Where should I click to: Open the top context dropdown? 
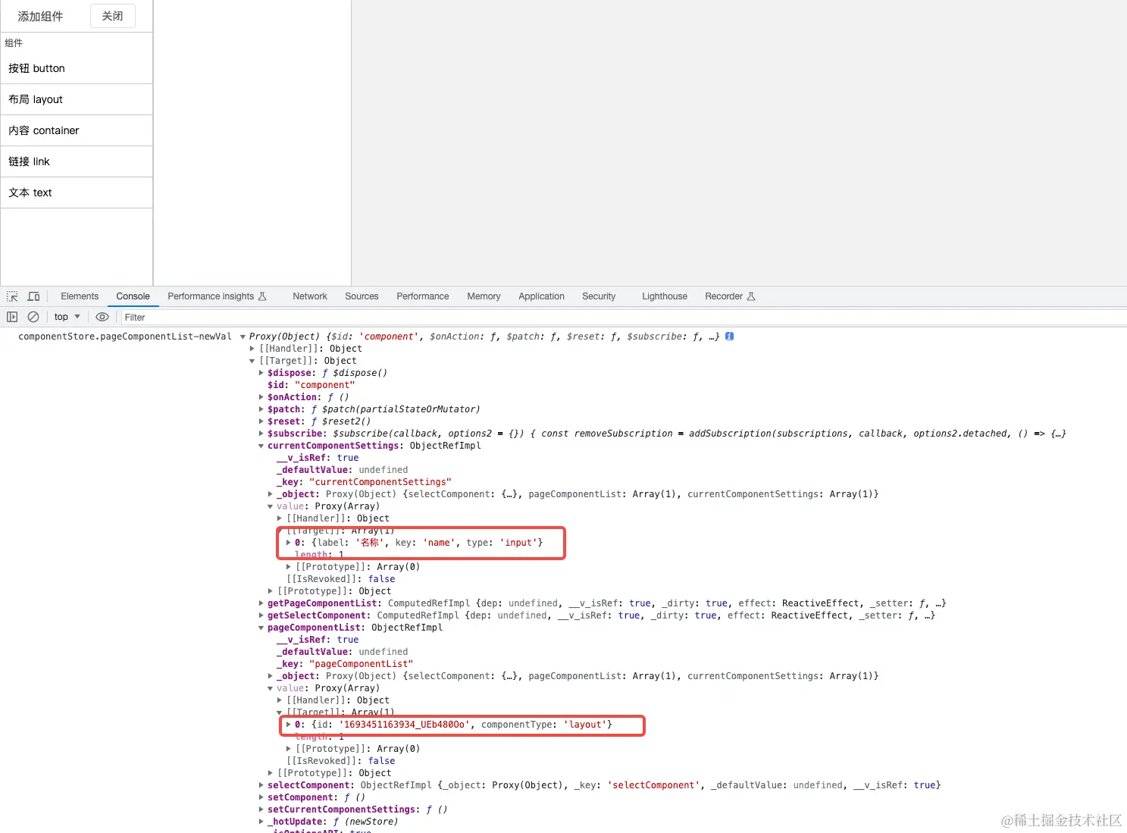click(x=67, y=317)
